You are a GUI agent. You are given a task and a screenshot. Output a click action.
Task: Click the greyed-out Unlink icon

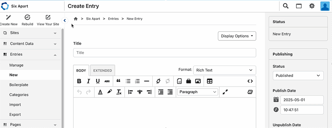coord(168,81)
